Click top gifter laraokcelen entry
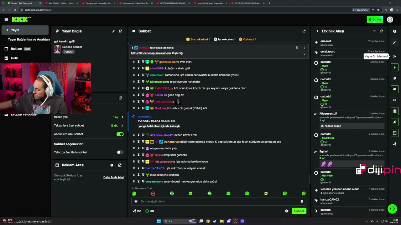The height and width of the screenshot is (225, 401). 224,39
